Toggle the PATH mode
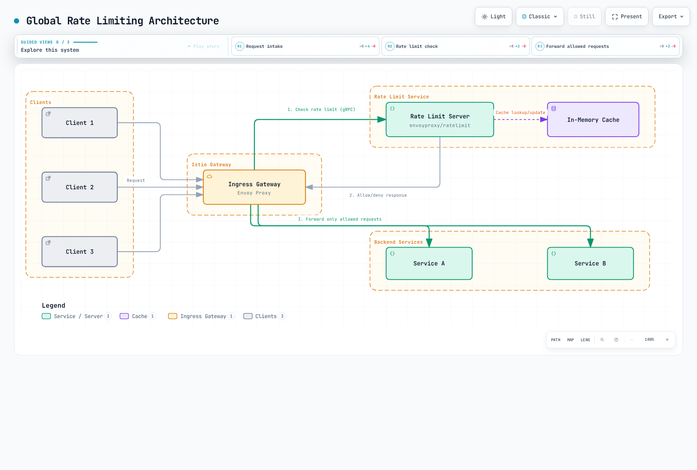 (556, 340)
